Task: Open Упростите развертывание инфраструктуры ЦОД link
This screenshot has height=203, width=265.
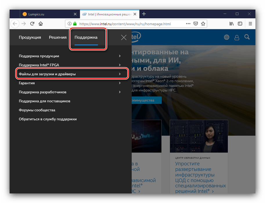Action: 201,177
